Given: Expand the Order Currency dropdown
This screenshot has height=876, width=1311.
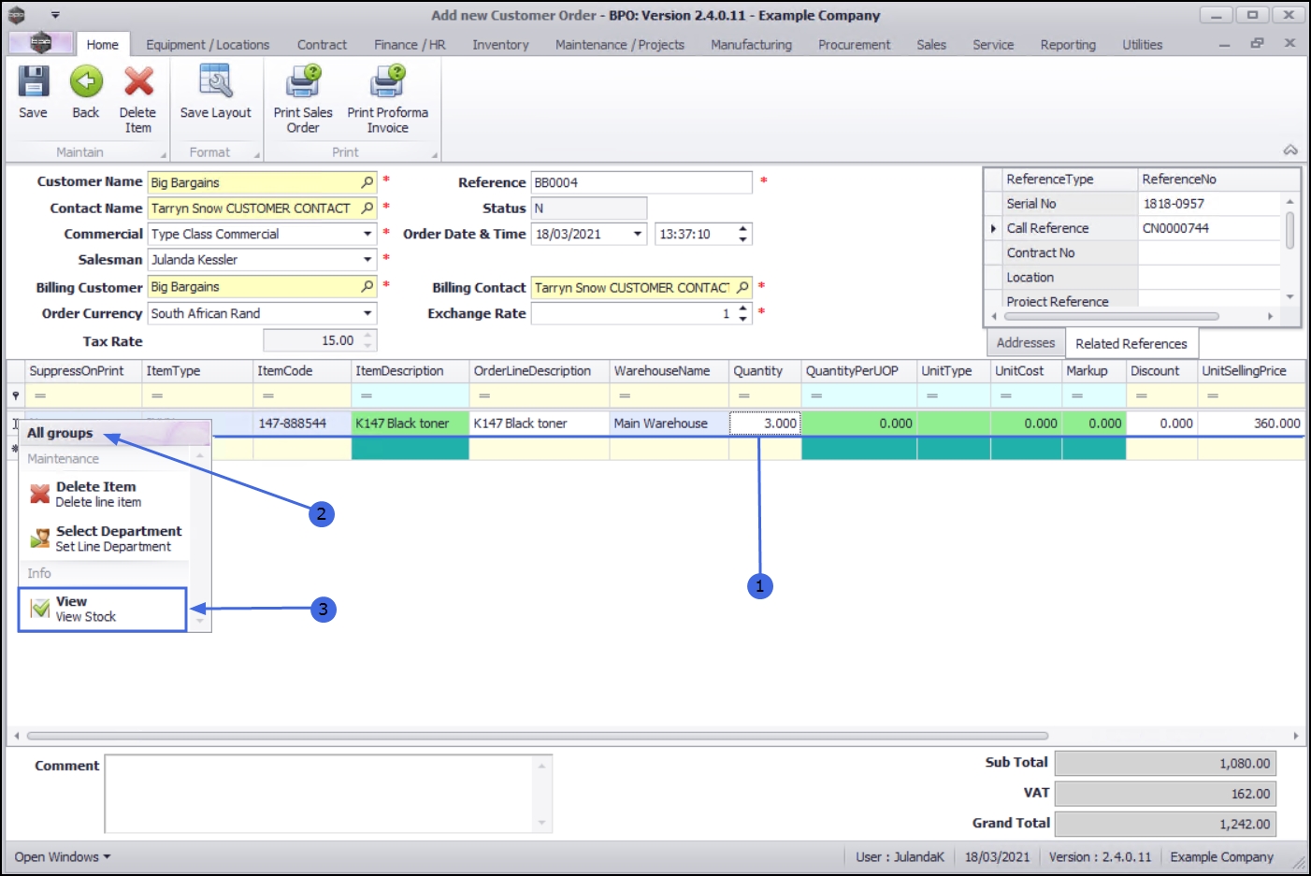Looking at the screenshot, I should pos(367,313).
